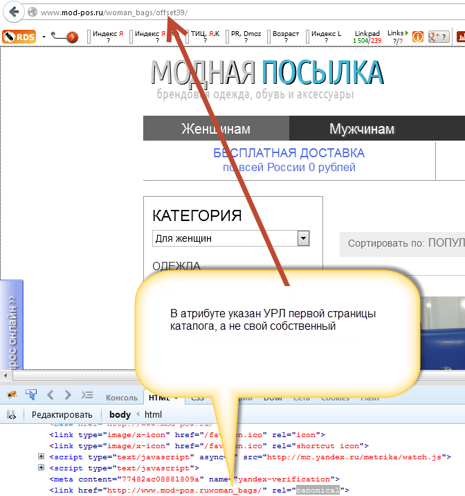This screenshot has width=465, height=496.
Task: Toggle the Индекс L checkbox
Action: coord(308,37)
